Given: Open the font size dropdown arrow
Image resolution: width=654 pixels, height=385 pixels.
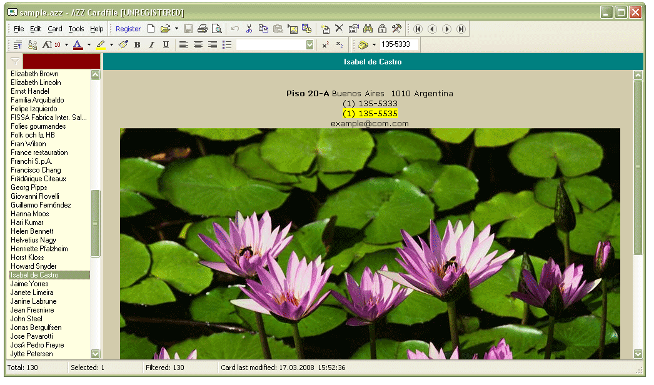Looking at the screenshot, I should [x=66, y=44].
